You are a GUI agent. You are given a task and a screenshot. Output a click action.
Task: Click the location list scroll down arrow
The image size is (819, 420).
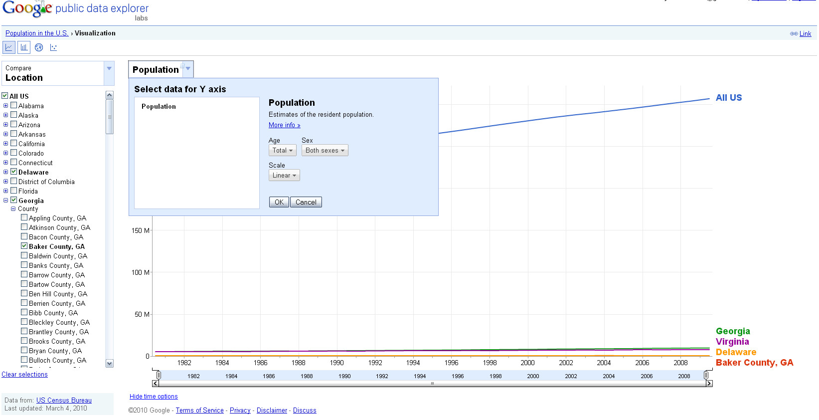(x=110, y=364)
